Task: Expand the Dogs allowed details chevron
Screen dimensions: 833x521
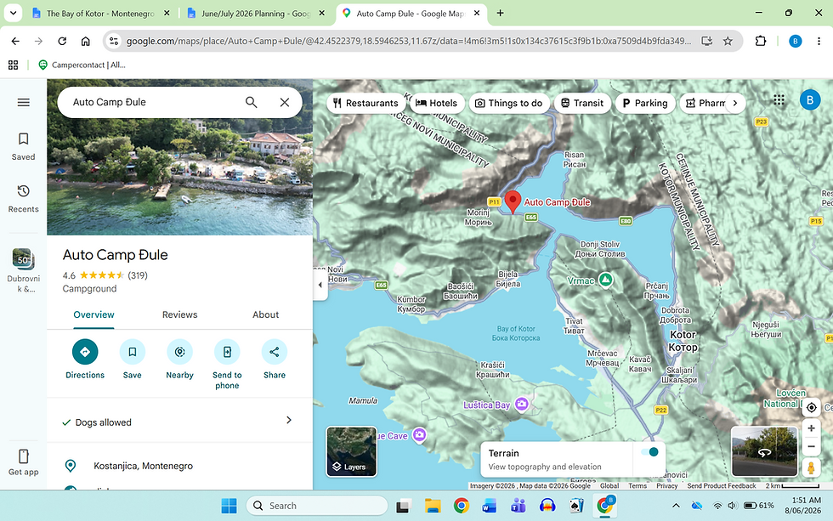Action: click(289, 420)
